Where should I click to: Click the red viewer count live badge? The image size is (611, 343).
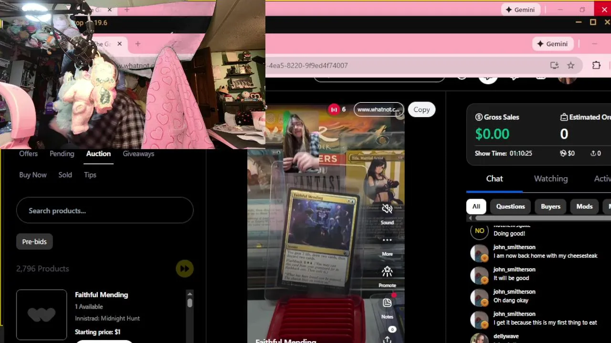(334, 110)
